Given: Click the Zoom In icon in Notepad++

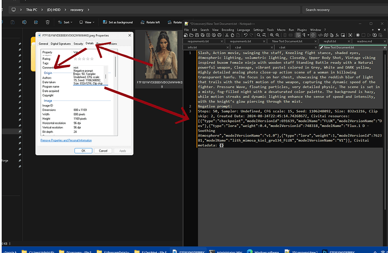Looking at the screenshot, I should click(x=272, y=35).
